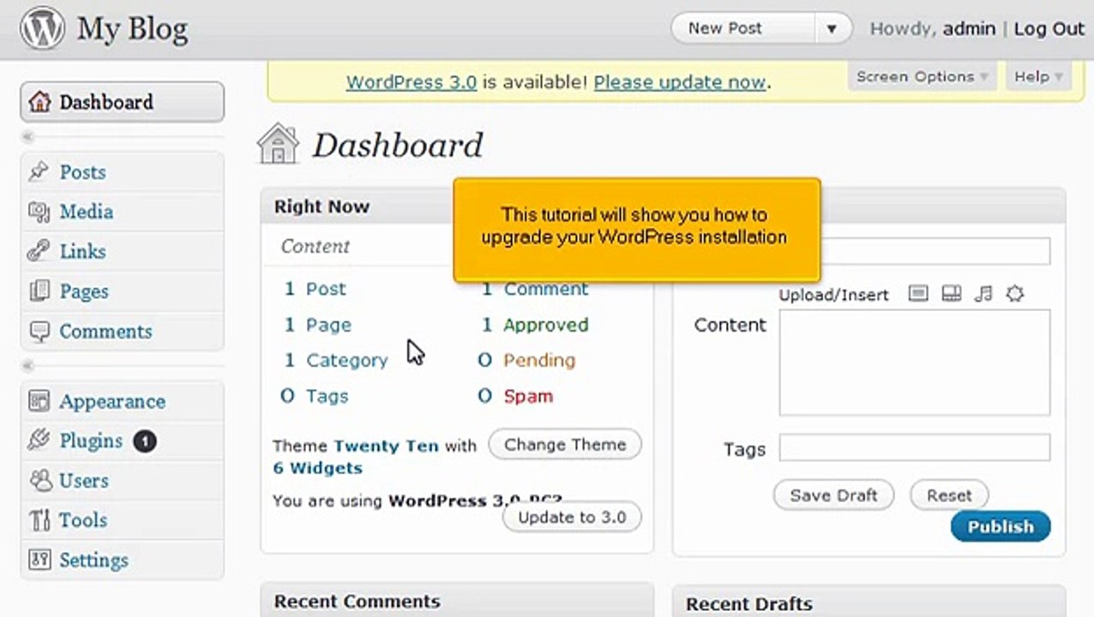The image size is (1094, 617).
Task: Click the Category link in Right Now
Action: click(x=347, y=361)
